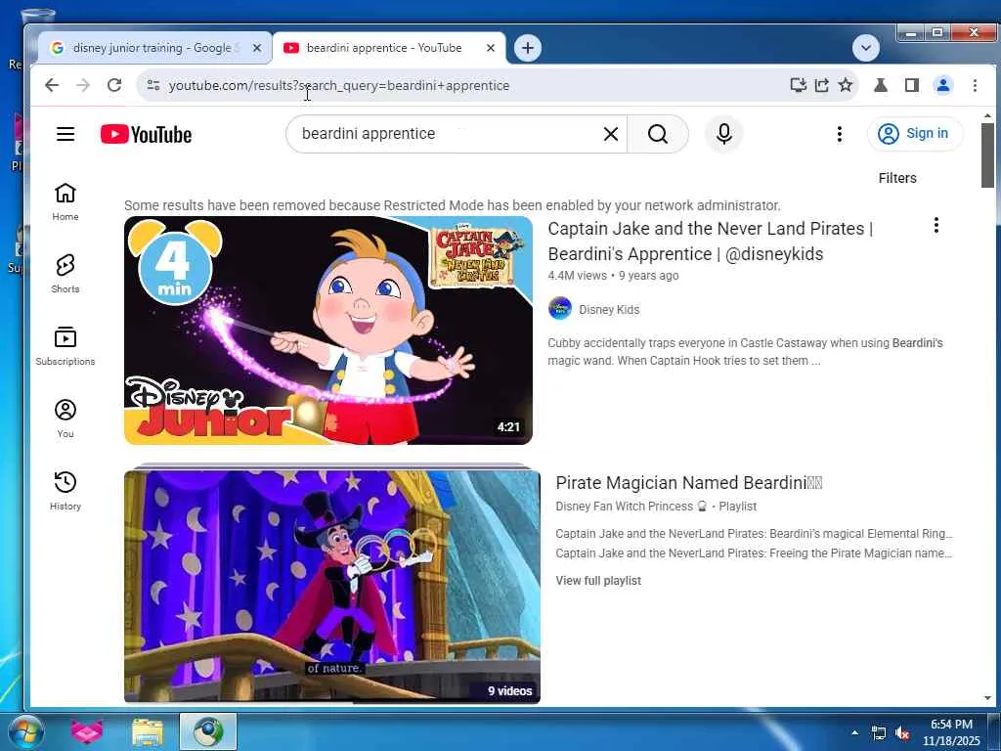Open You in the sidebar
Viewport: 1001px width, 751px height.
pyautogui.click(x=65, y=419)
